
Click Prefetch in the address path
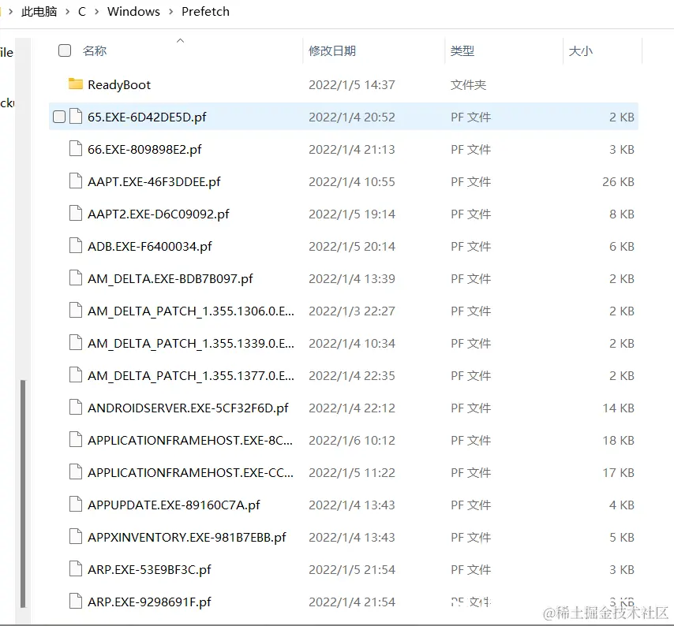(205, 12)
